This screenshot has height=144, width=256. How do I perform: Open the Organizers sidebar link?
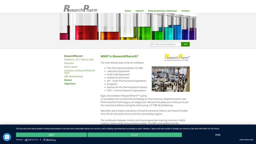[70, 83]
